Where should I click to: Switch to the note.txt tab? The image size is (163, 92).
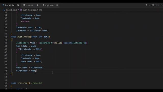[29, 5]
